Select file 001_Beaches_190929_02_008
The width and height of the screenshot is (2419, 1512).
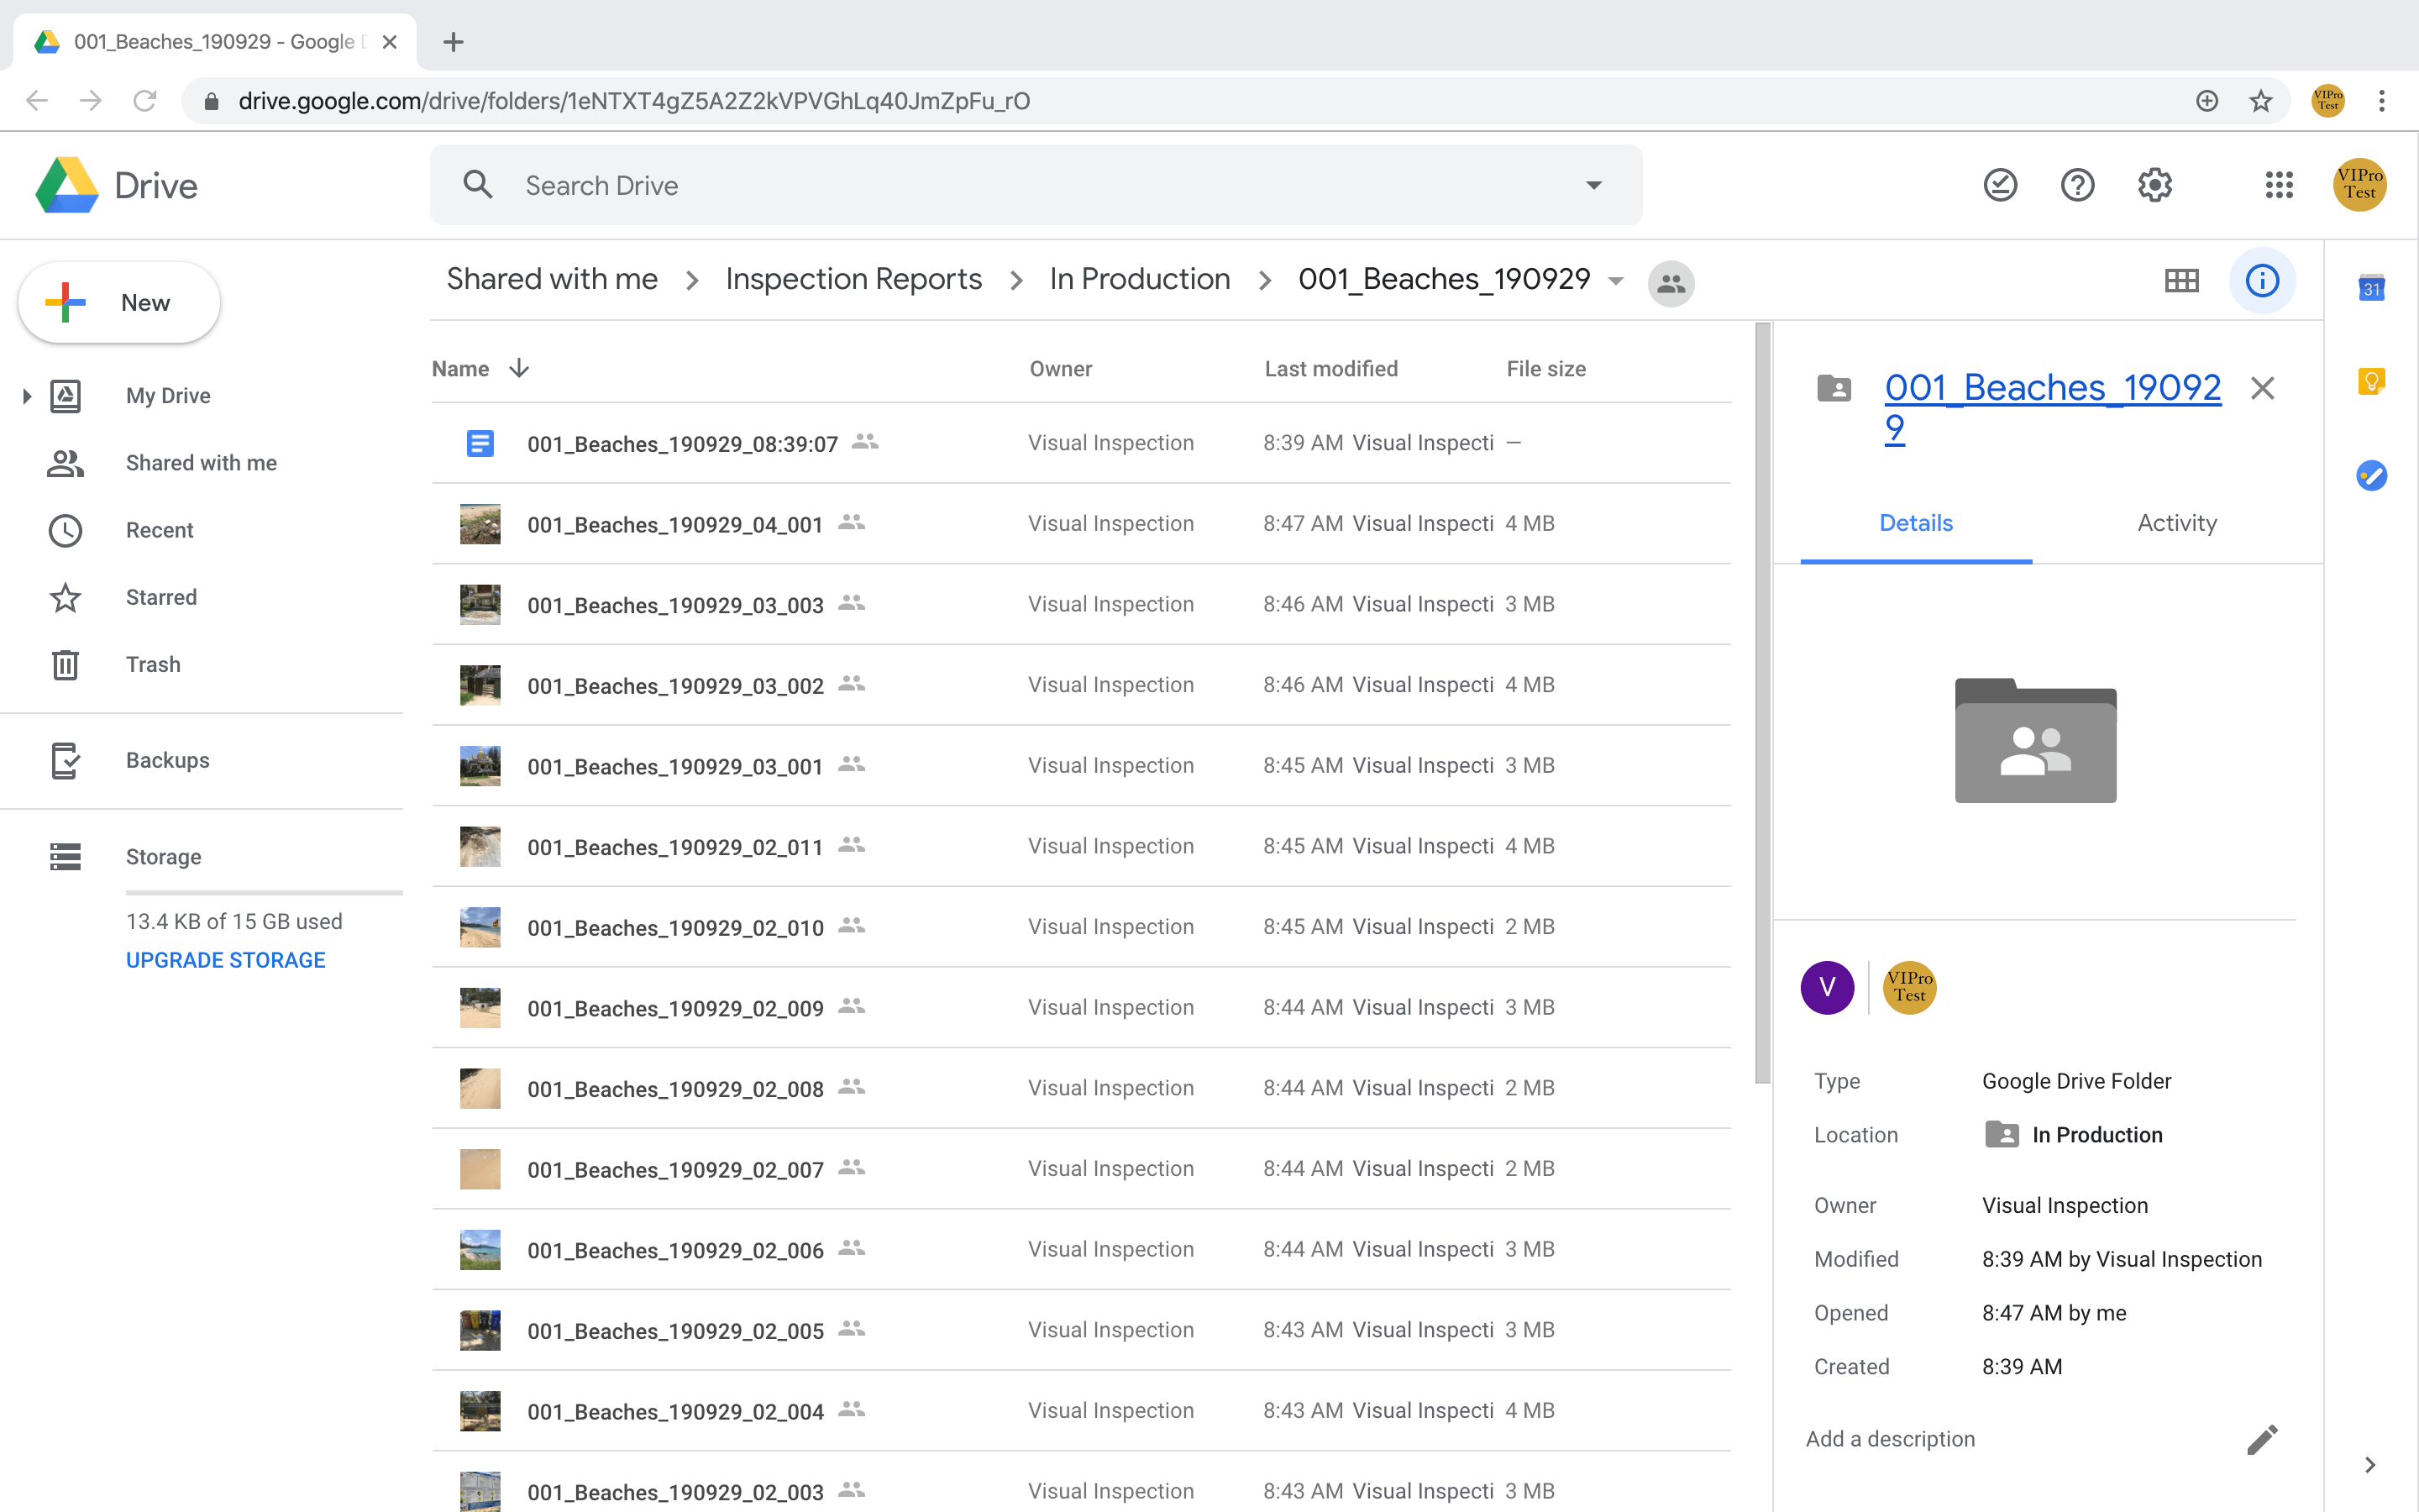[1080, 1088]
